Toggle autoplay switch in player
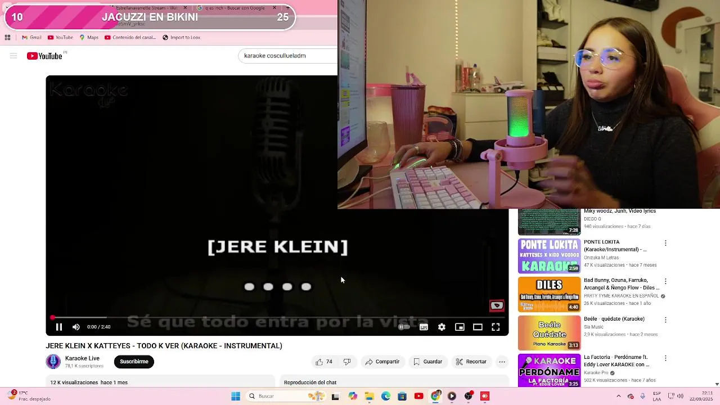Image resolution: width=720 pixels, height=405 pixels. [404, 327]
